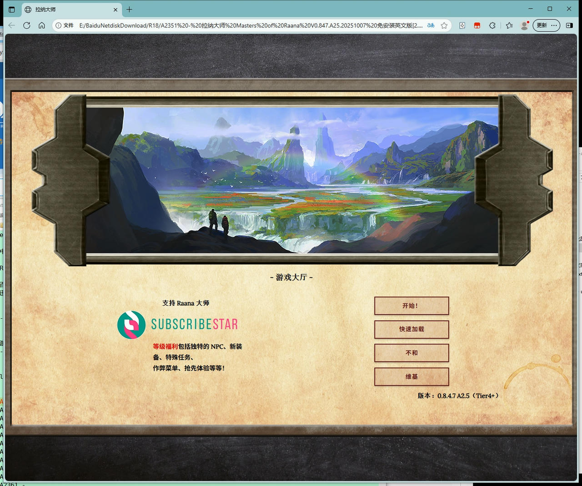Click the 快速加载 quick load button
Viewport: 582px width, 486px height.
[411, 329]
